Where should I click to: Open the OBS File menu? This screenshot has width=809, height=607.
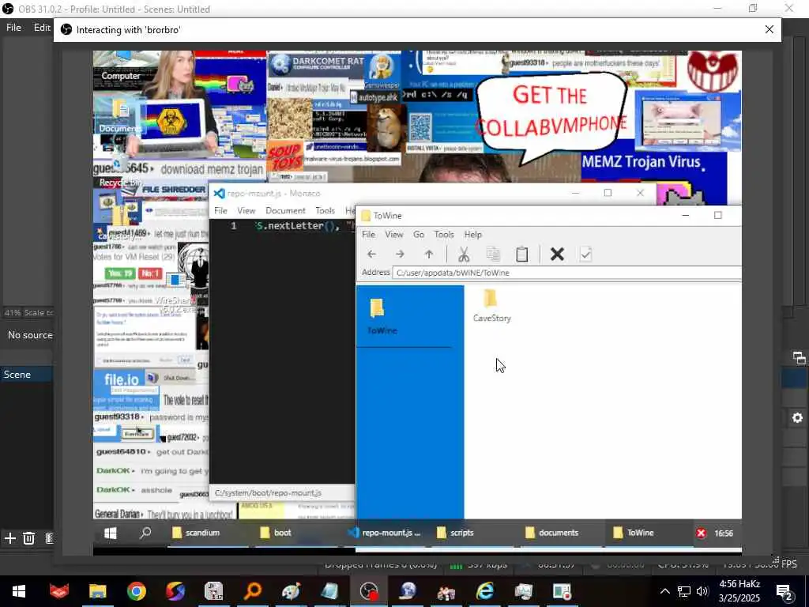pos(13,28)
